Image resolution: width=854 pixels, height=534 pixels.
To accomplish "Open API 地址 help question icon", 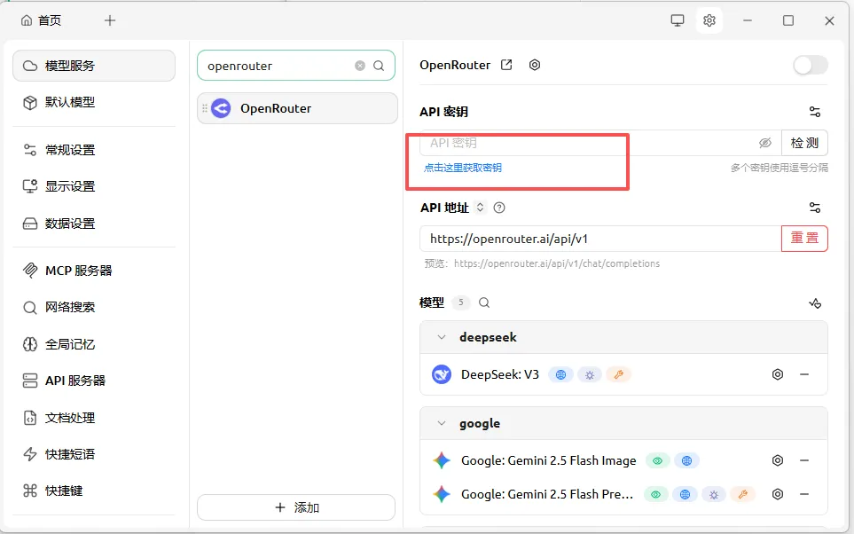I will (499, 208).
